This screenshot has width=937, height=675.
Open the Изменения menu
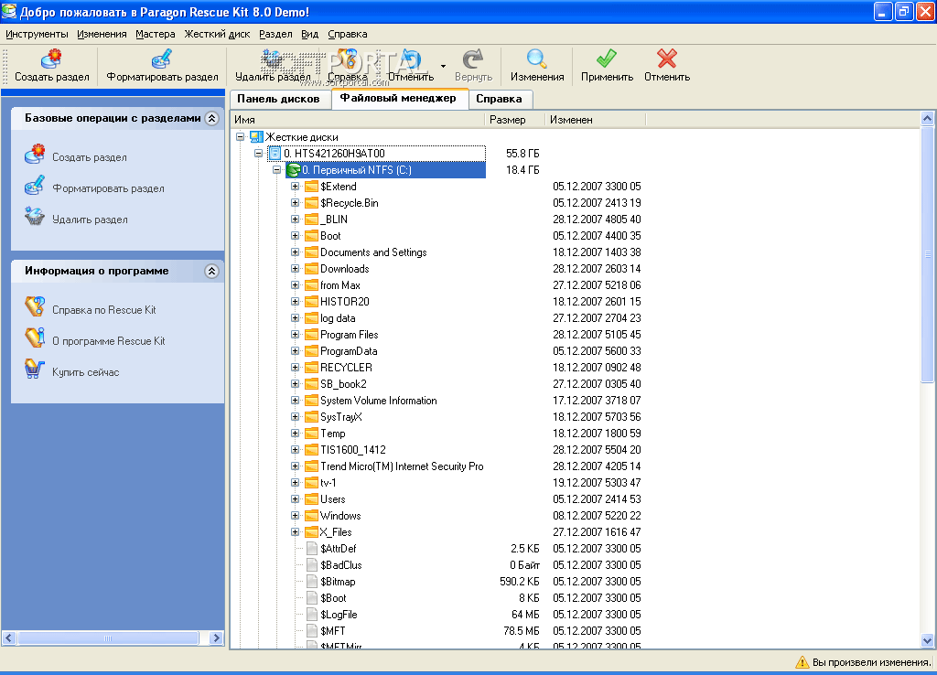tap(102, 34)
